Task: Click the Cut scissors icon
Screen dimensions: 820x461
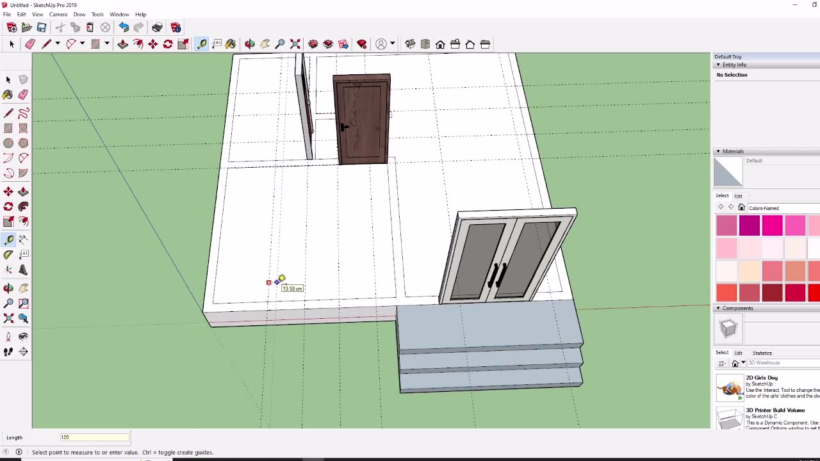Action: point(60,28)
